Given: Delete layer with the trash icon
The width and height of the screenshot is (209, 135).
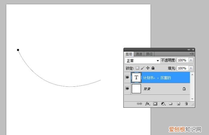Looking at the screenshot, I should click(x=186, y=104).
